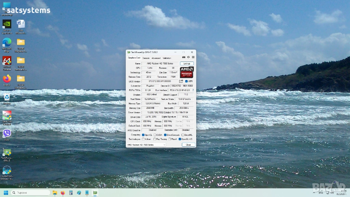Screen dimensions: 350x197
Task: Click the Bus Interface question mark icon
Action: pos(193,90)
